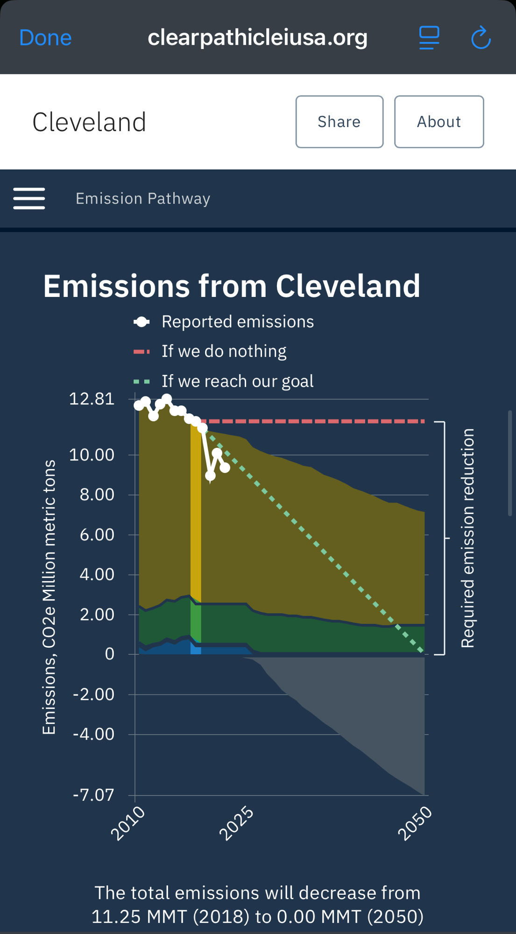Tap the clearpathicleiusa.org address title
The height and width of the screenshot is (934, 516).
click(257, 38)
